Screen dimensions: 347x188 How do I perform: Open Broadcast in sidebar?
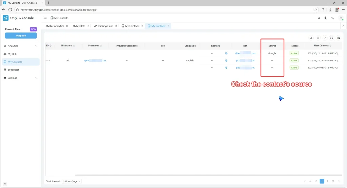pyautogui.click(x=21, y=70)
